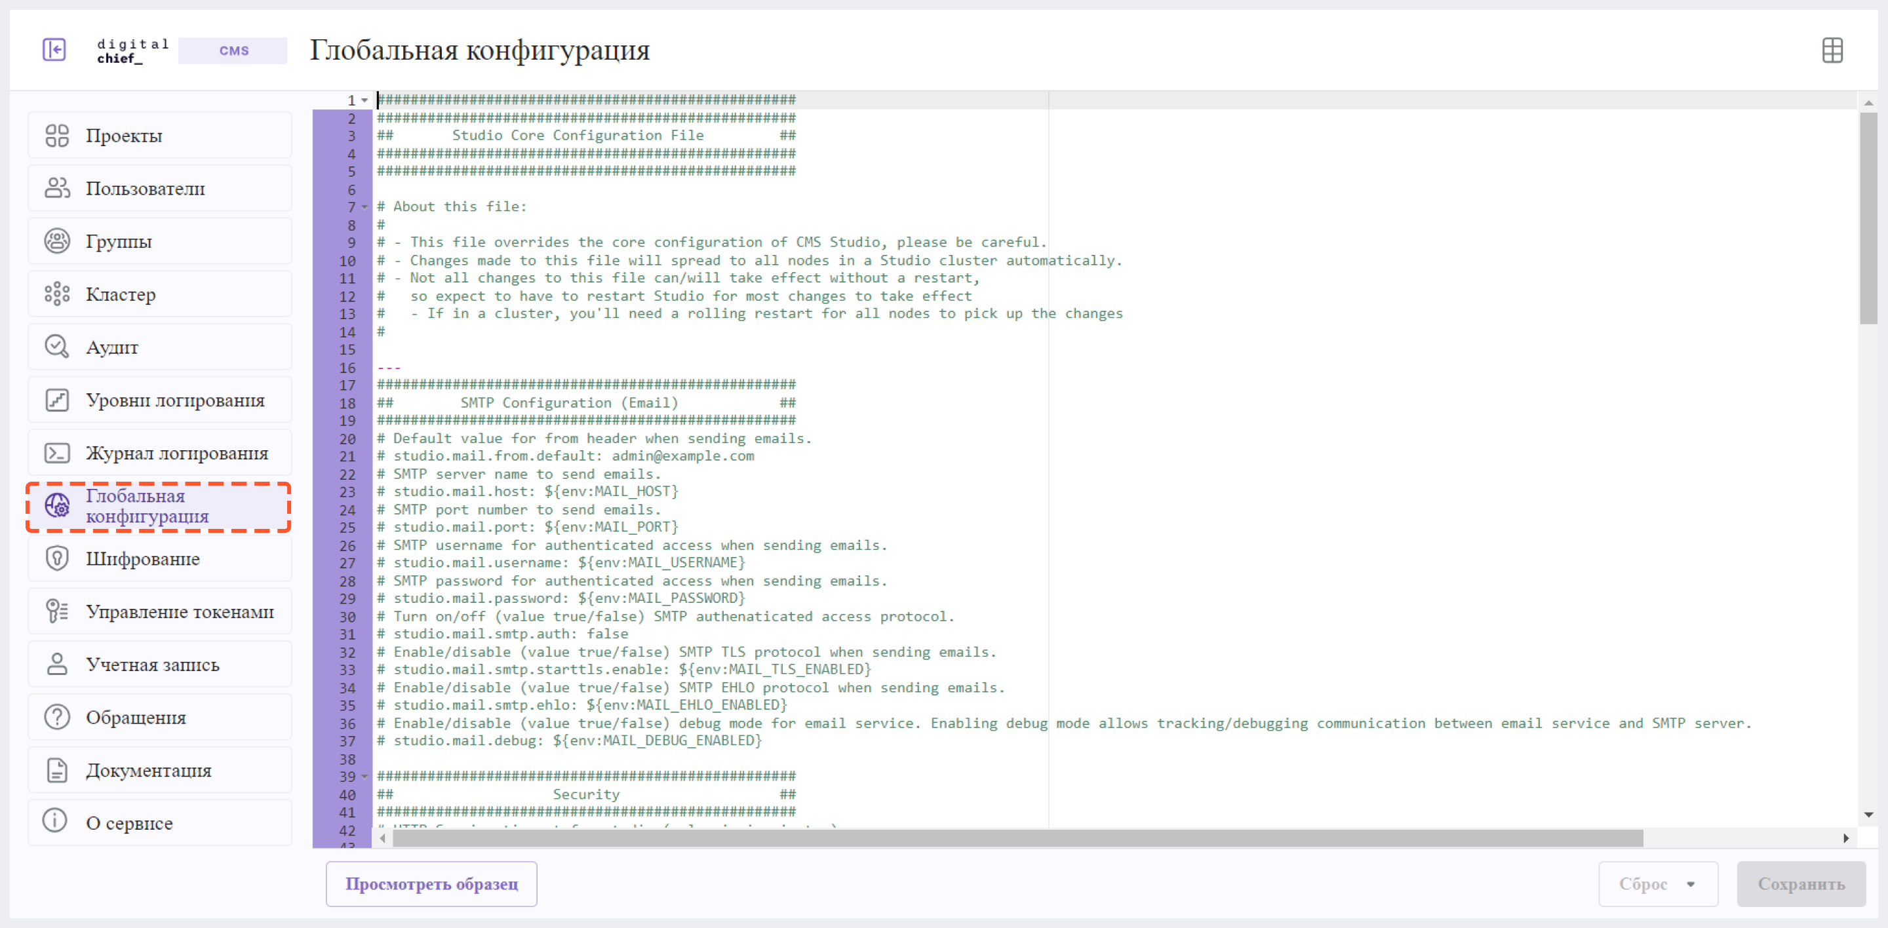Open Уровни логирования page
Screen dimensions: 1888x928
[160, 400]
